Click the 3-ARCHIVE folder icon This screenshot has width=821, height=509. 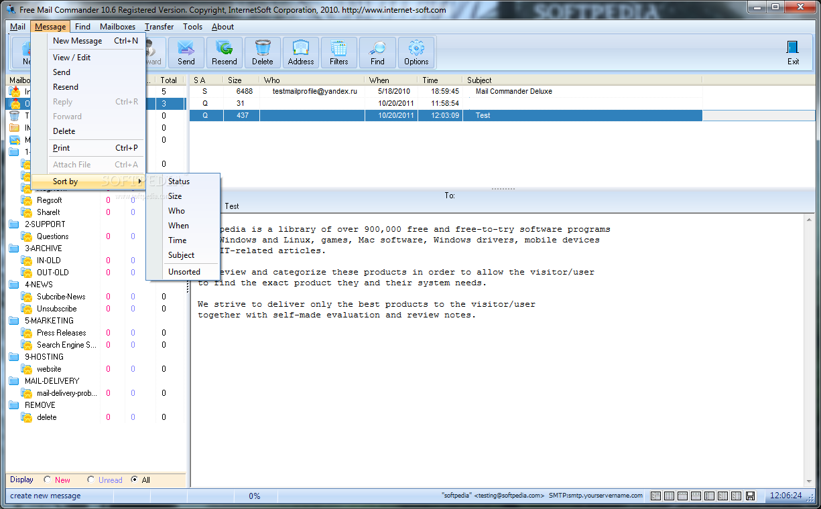(x=14, y=248)
